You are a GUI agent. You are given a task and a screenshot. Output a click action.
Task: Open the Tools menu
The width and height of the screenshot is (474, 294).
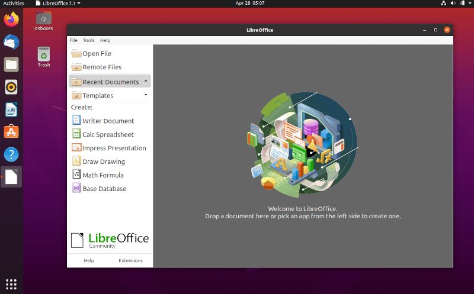[88, 40]
